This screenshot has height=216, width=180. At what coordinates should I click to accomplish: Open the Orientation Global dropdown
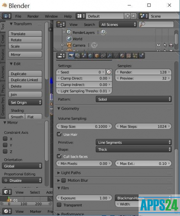[22, 166]
